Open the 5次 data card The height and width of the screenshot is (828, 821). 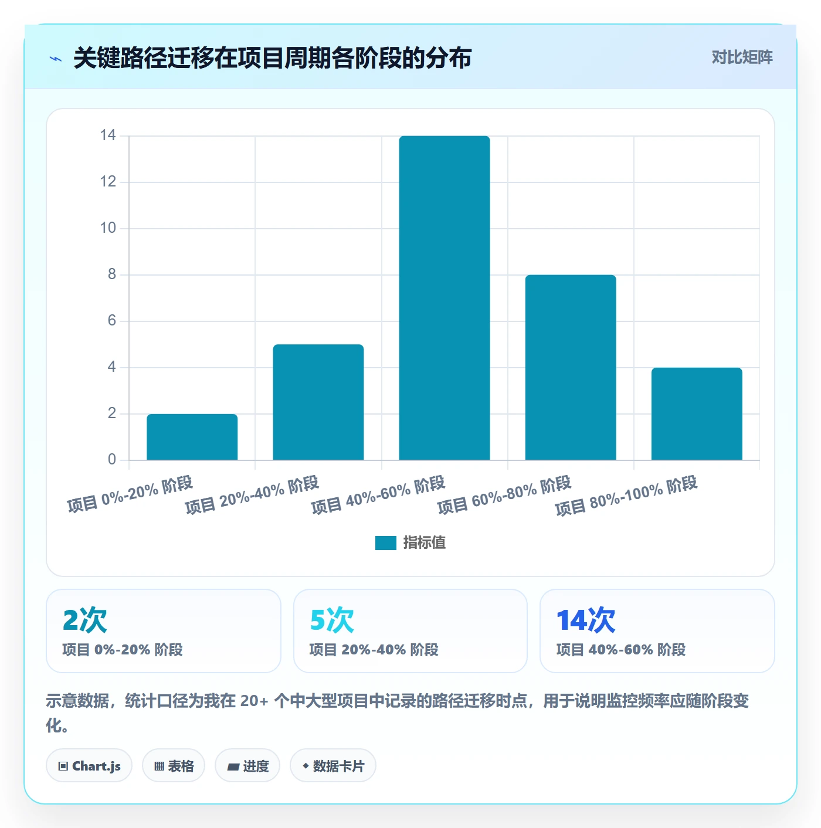(410, 631)
